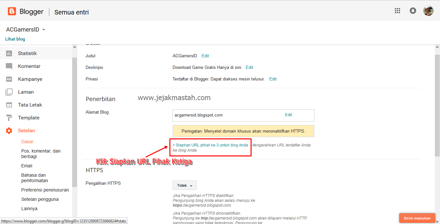
Task: Open Preferensi penelusuran settings
Action: click(x=45, y=190)
